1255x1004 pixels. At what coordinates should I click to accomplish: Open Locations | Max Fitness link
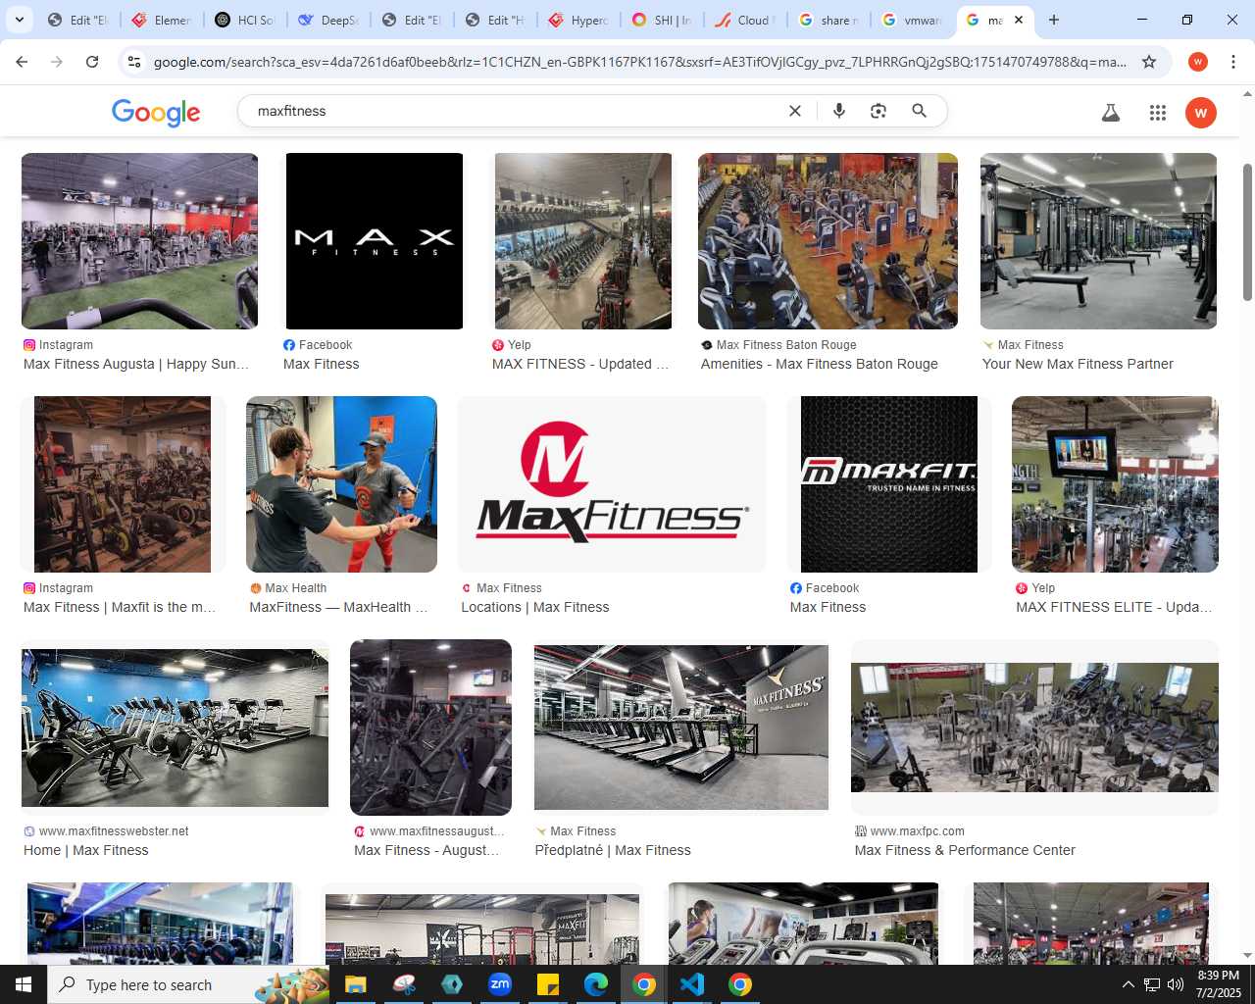click(x=535, y=607)
